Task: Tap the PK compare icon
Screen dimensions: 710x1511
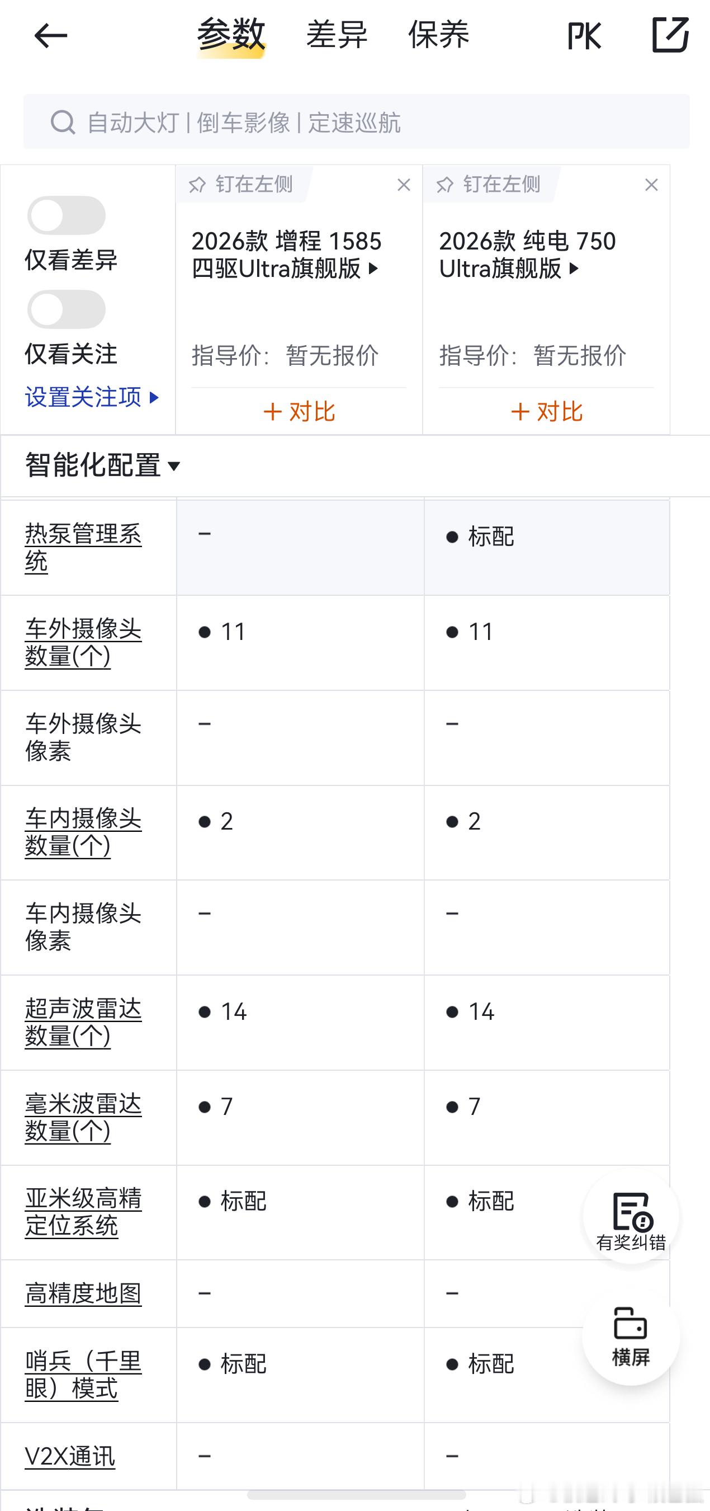Action: point(584,36)
